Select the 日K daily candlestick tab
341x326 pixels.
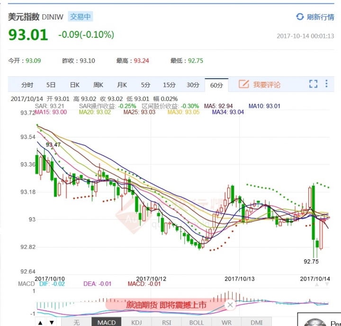coord(75,85)
